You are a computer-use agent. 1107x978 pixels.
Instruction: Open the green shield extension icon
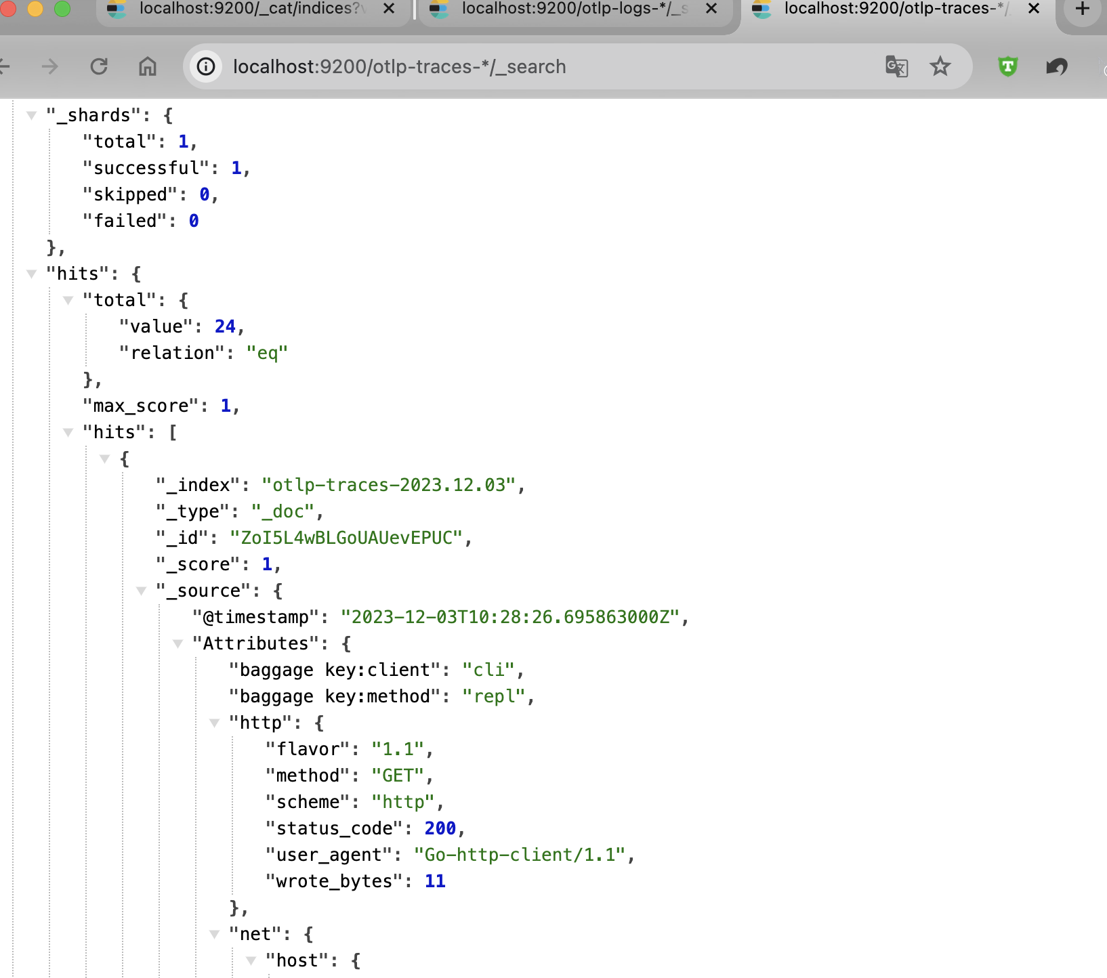point(1007,66)
